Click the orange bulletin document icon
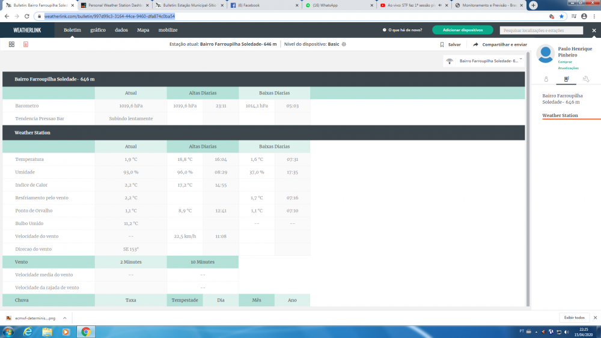The height and width of the screenshot is (338, 601). click(26, 44)
